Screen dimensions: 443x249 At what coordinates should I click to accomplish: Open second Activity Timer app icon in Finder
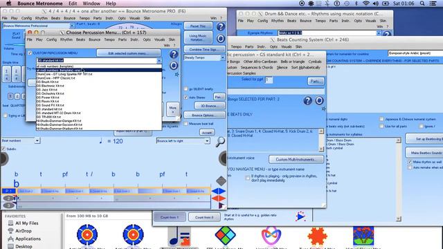133,235
